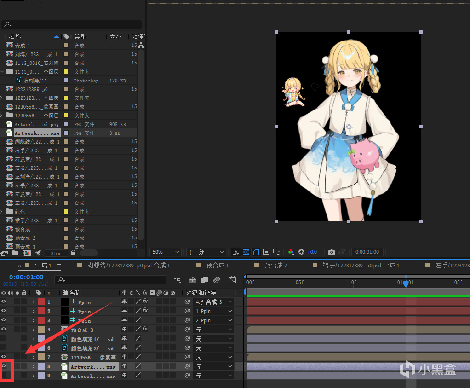Click the 8 bpc color depth button

coord(56,253)
